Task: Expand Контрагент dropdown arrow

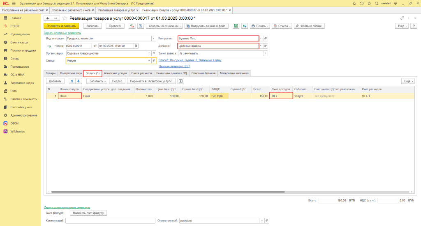Action: pyautogui.click(x=261, y=38)
